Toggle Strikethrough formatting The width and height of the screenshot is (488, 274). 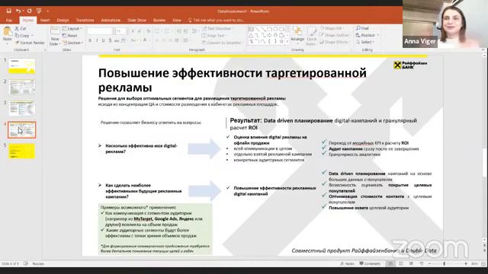(x=117, y=40)
